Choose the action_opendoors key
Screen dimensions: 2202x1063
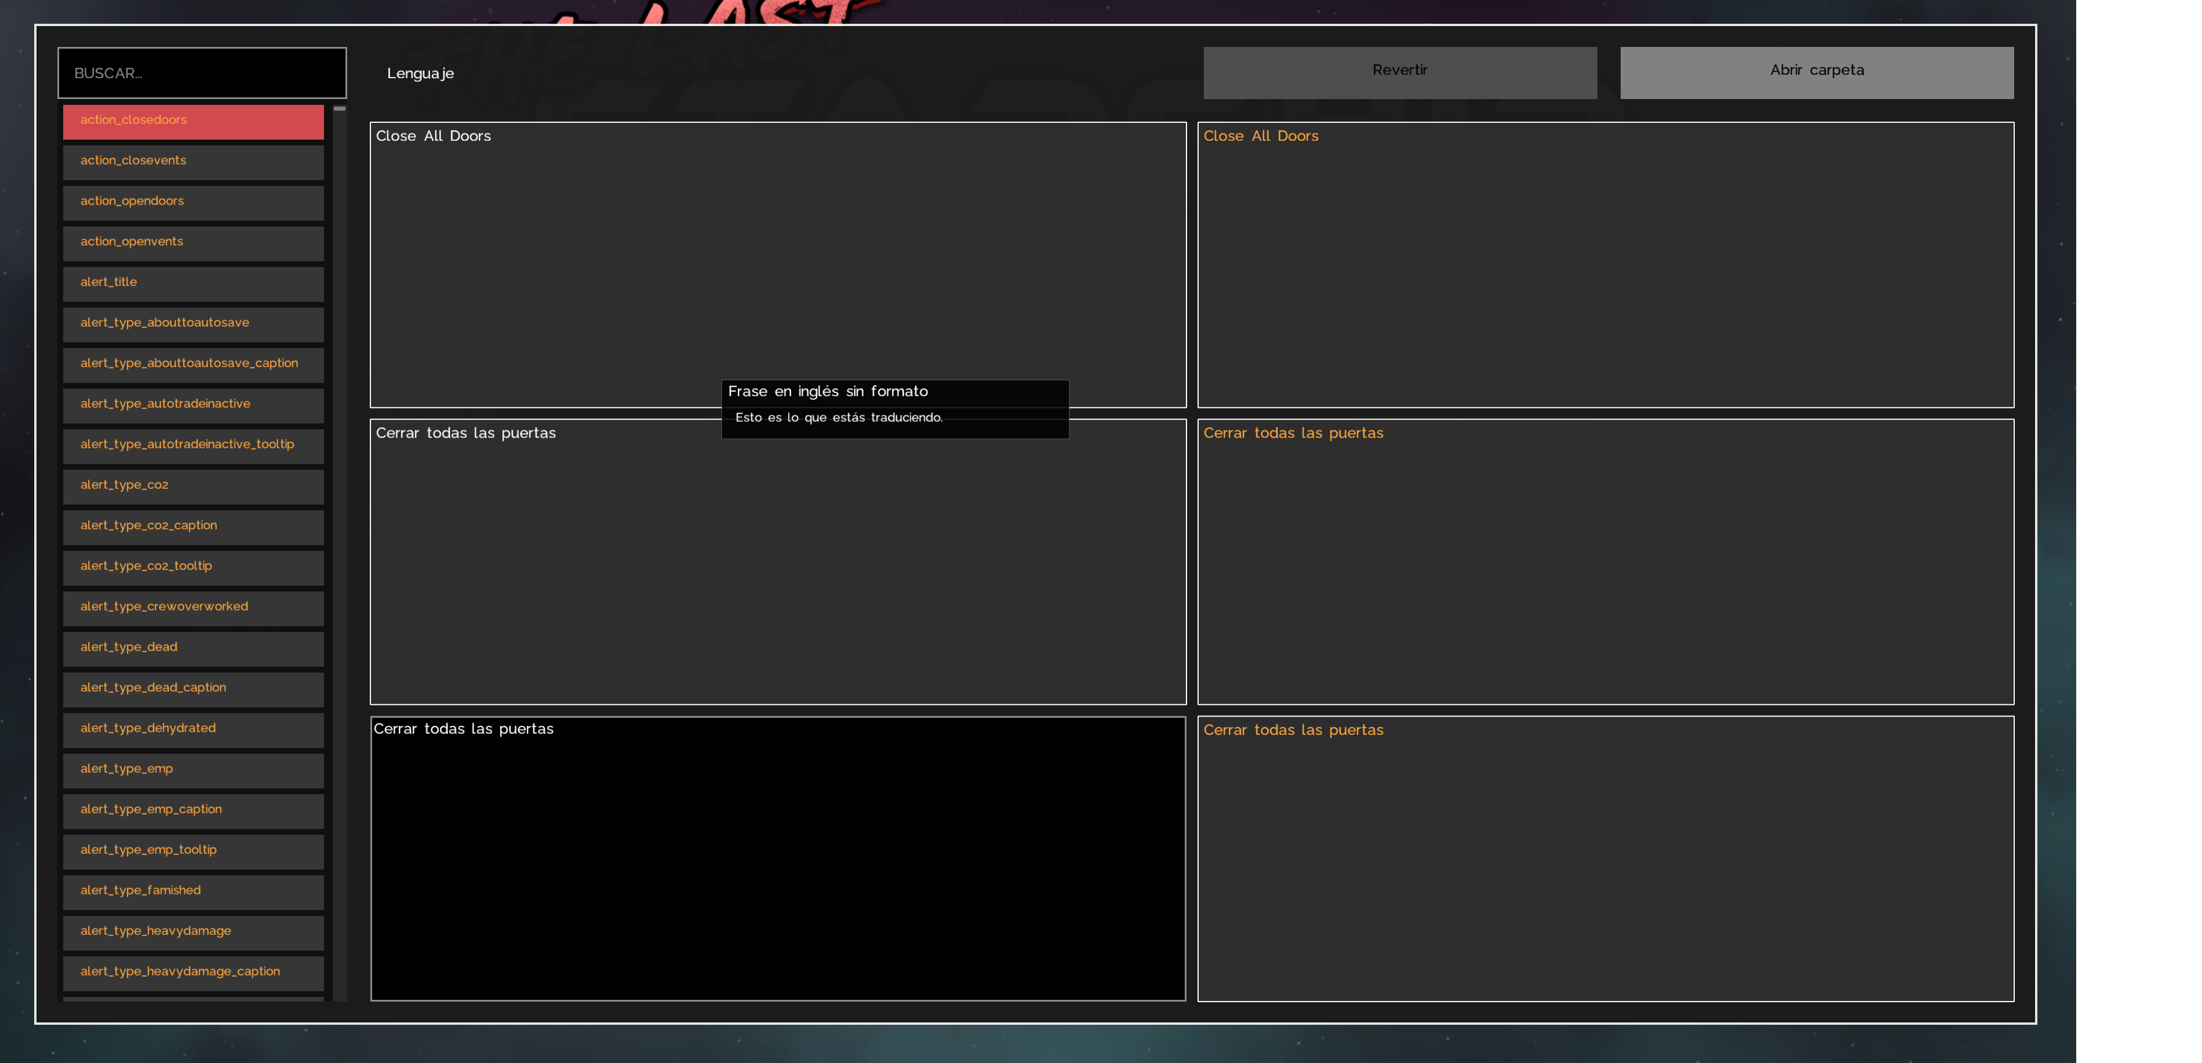pyautogui.click(x=193, y=202)
